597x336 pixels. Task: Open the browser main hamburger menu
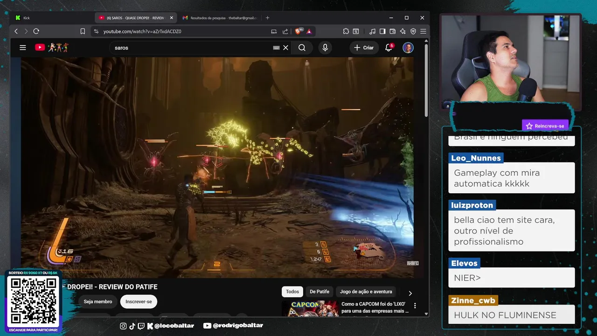click(x=423, y=31)
